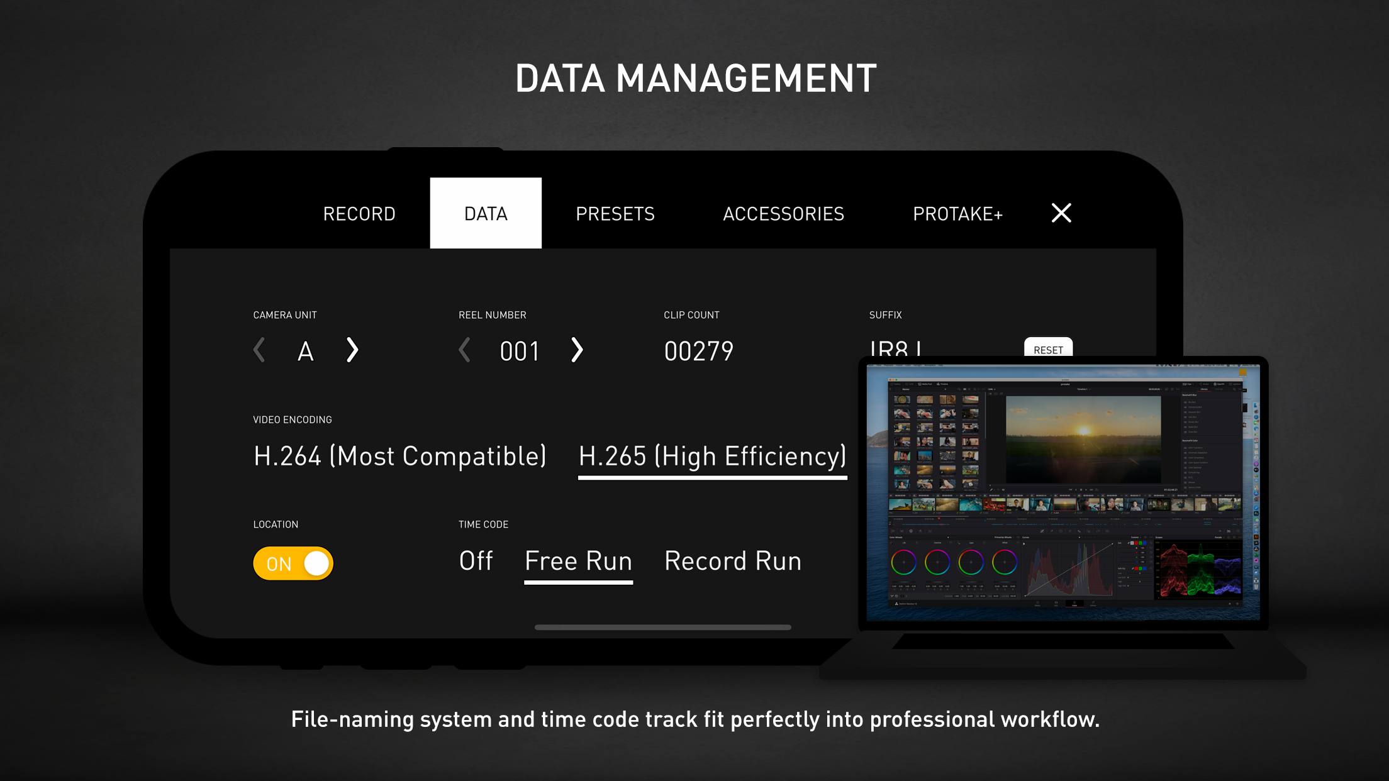
Task: Click the clip count value 00279
Action: pyautogui.click(x=698, y=351)
